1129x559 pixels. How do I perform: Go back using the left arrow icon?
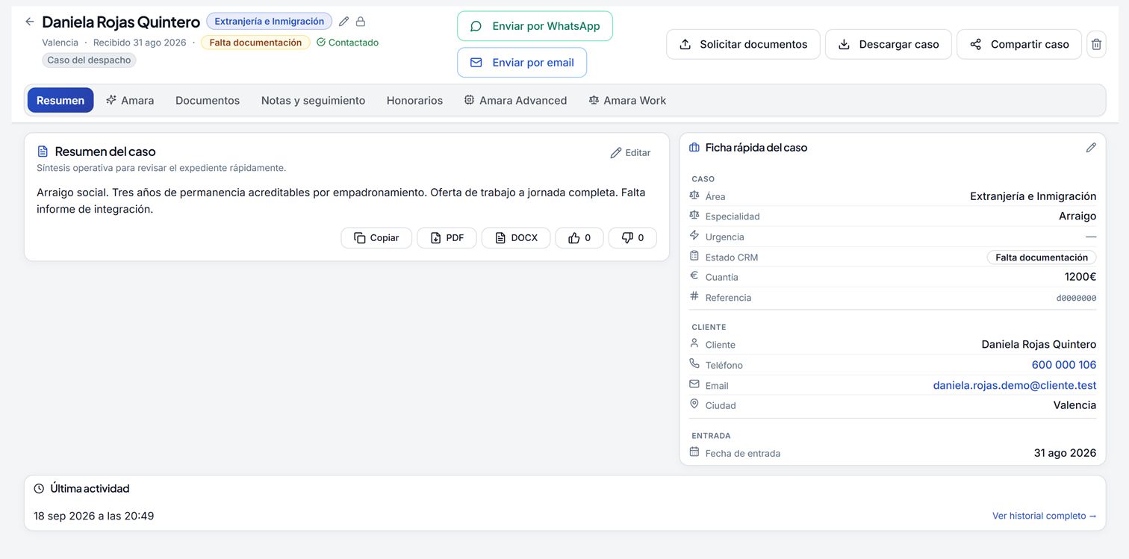coord(30,22)
